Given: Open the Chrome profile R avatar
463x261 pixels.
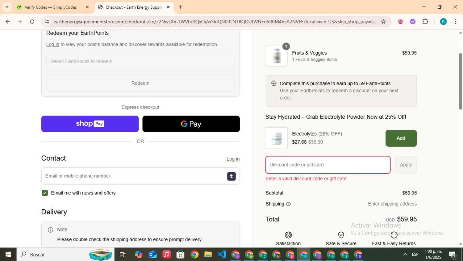Looking at the screenshot, I should point(443,22).
